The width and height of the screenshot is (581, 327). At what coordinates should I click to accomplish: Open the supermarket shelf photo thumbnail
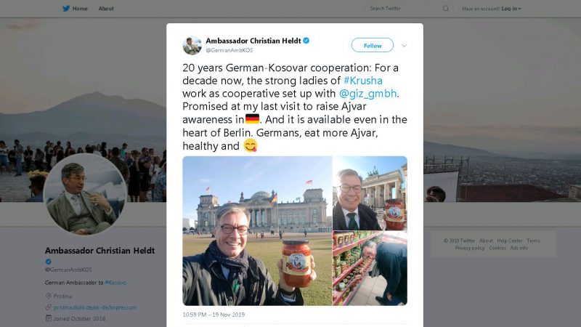tap(370, 268)
